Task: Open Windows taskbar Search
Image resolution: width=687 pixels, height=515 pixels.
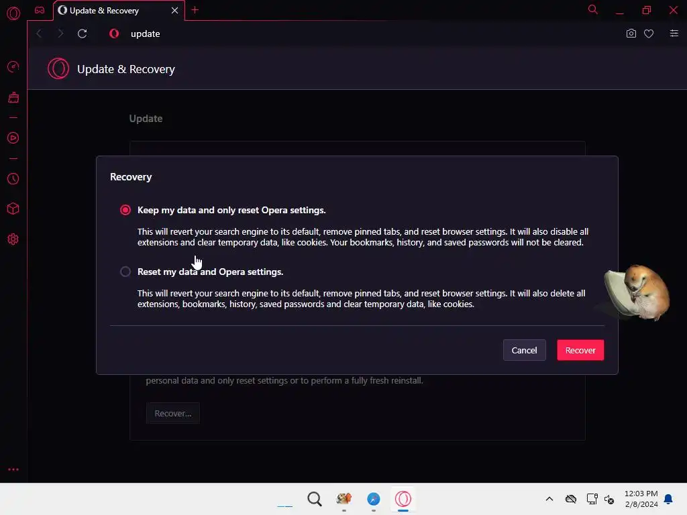Action: point(315,499)
